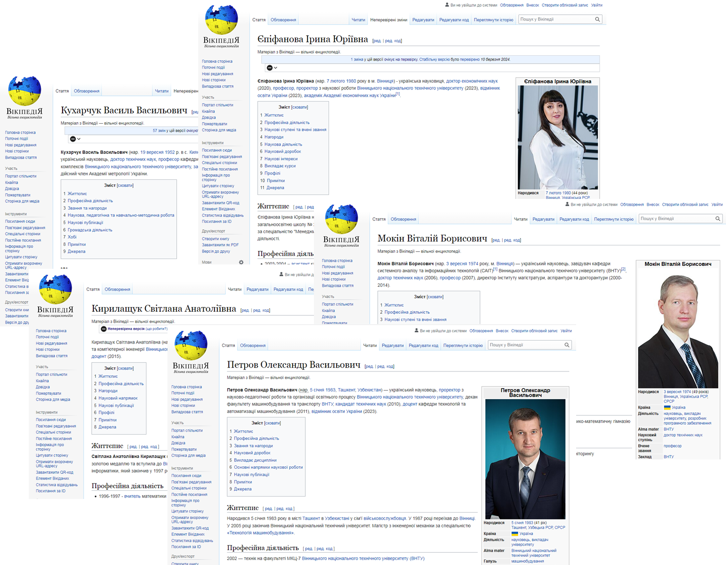
Task: Click Wikipedia globe logo on Мокін page
Action: (341, 219)
